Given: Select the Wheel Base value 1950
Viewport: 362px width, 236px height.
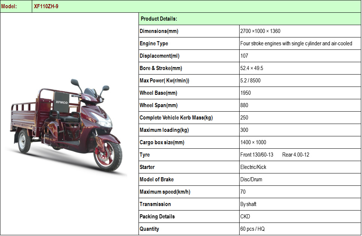Looking at the screenshot, I should [x=246, y=93].
